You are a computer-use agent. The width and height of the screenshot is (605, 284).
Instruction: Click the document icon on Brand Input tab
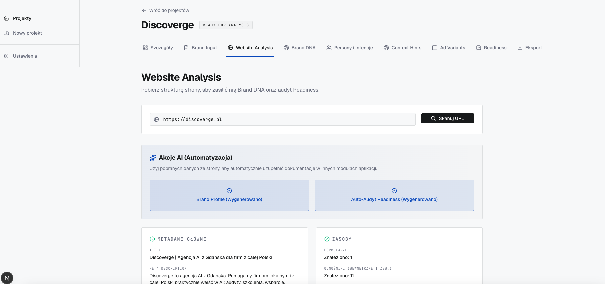pos(186,48)
